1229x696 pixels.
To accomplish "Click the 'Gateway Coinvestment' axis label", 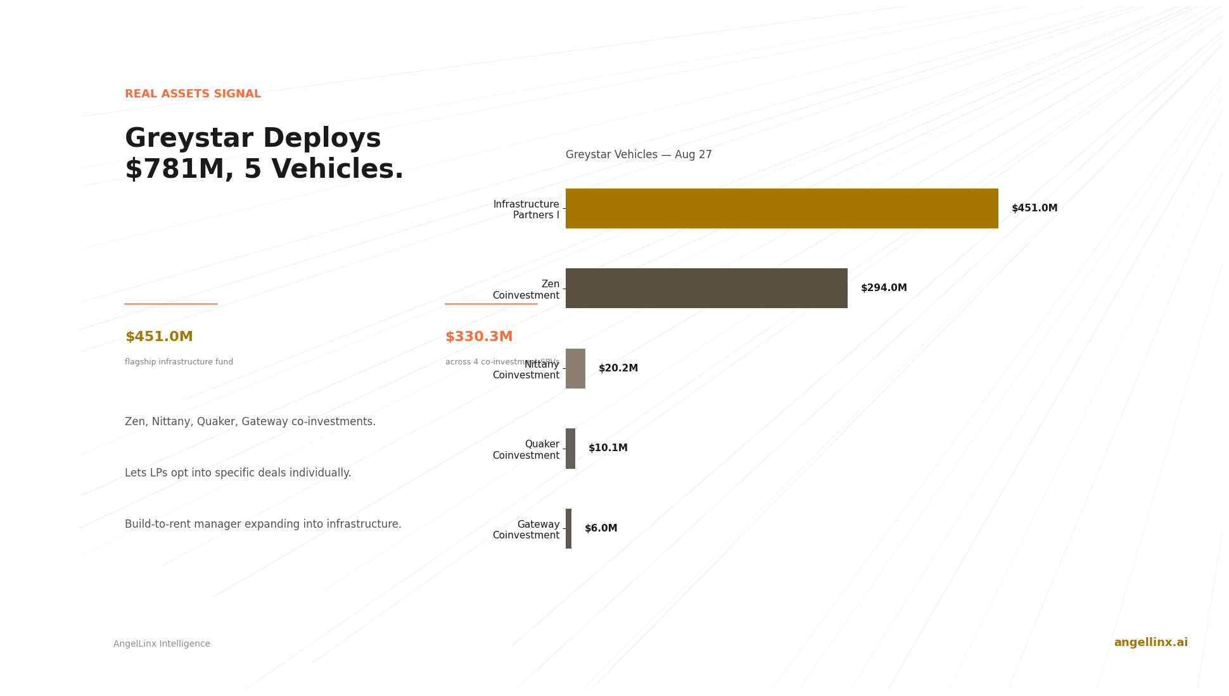I will [x=526, y=530].
